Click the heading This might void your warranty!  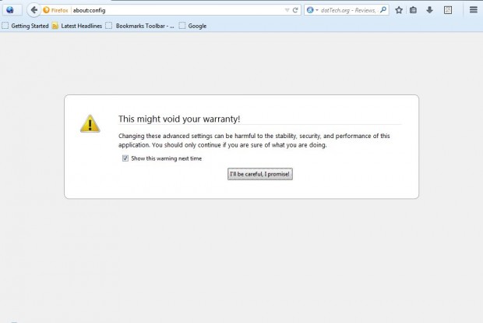tap(179, 119)
